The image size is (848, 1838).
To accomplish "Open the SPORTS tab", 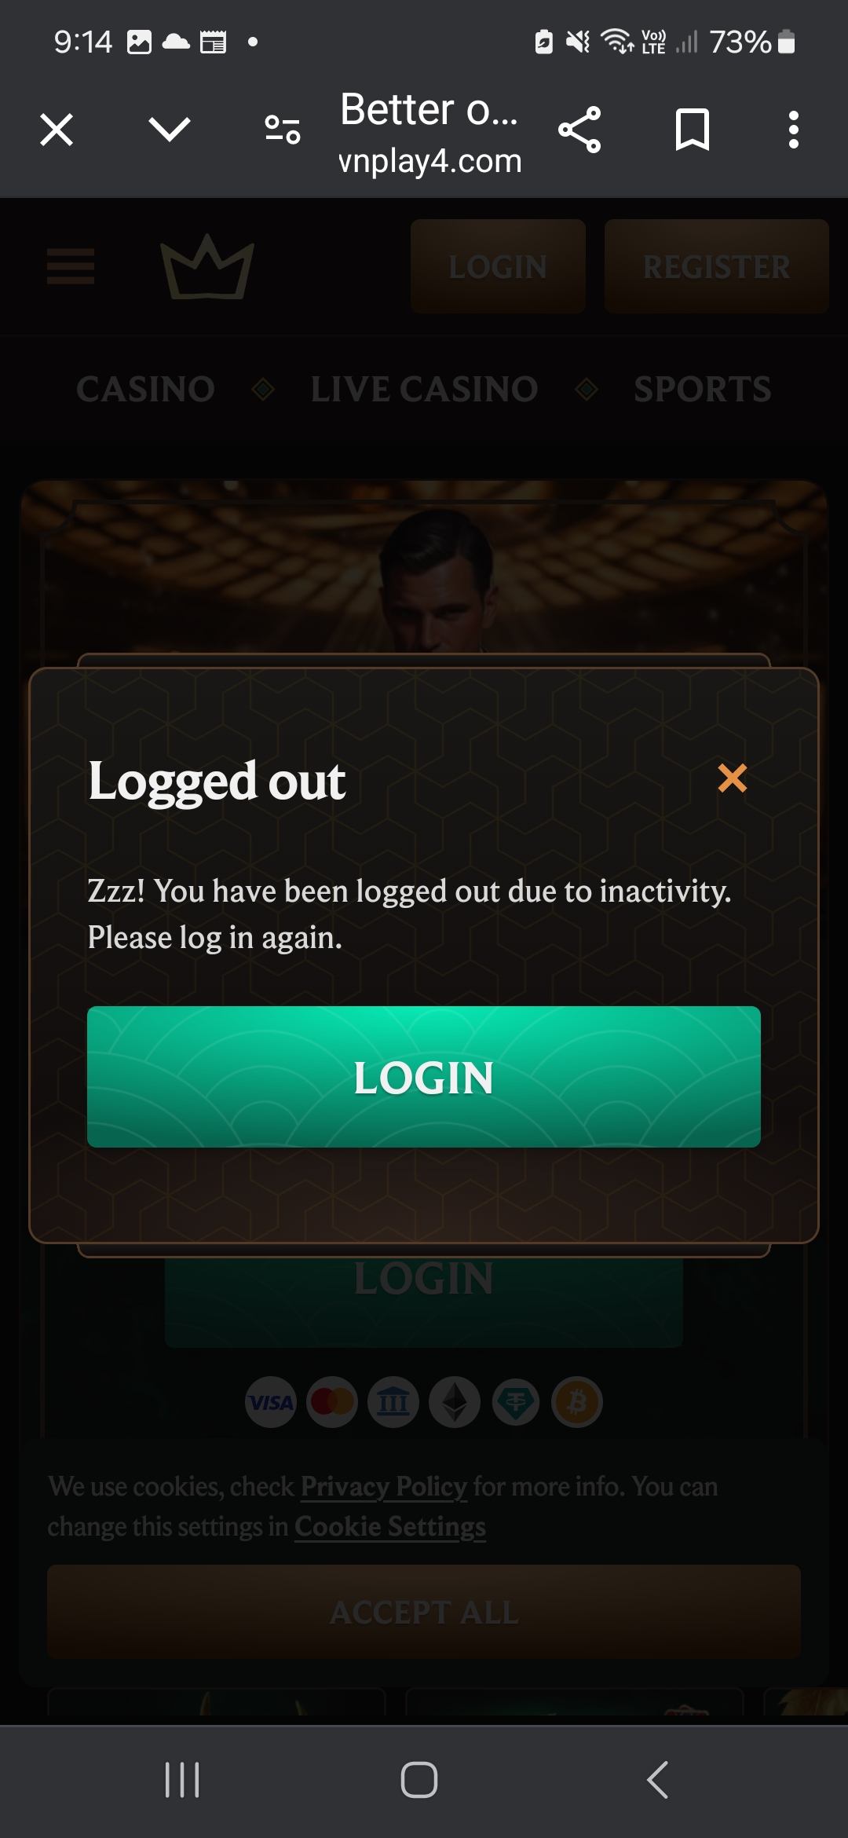I will click(x=703, y=389).
